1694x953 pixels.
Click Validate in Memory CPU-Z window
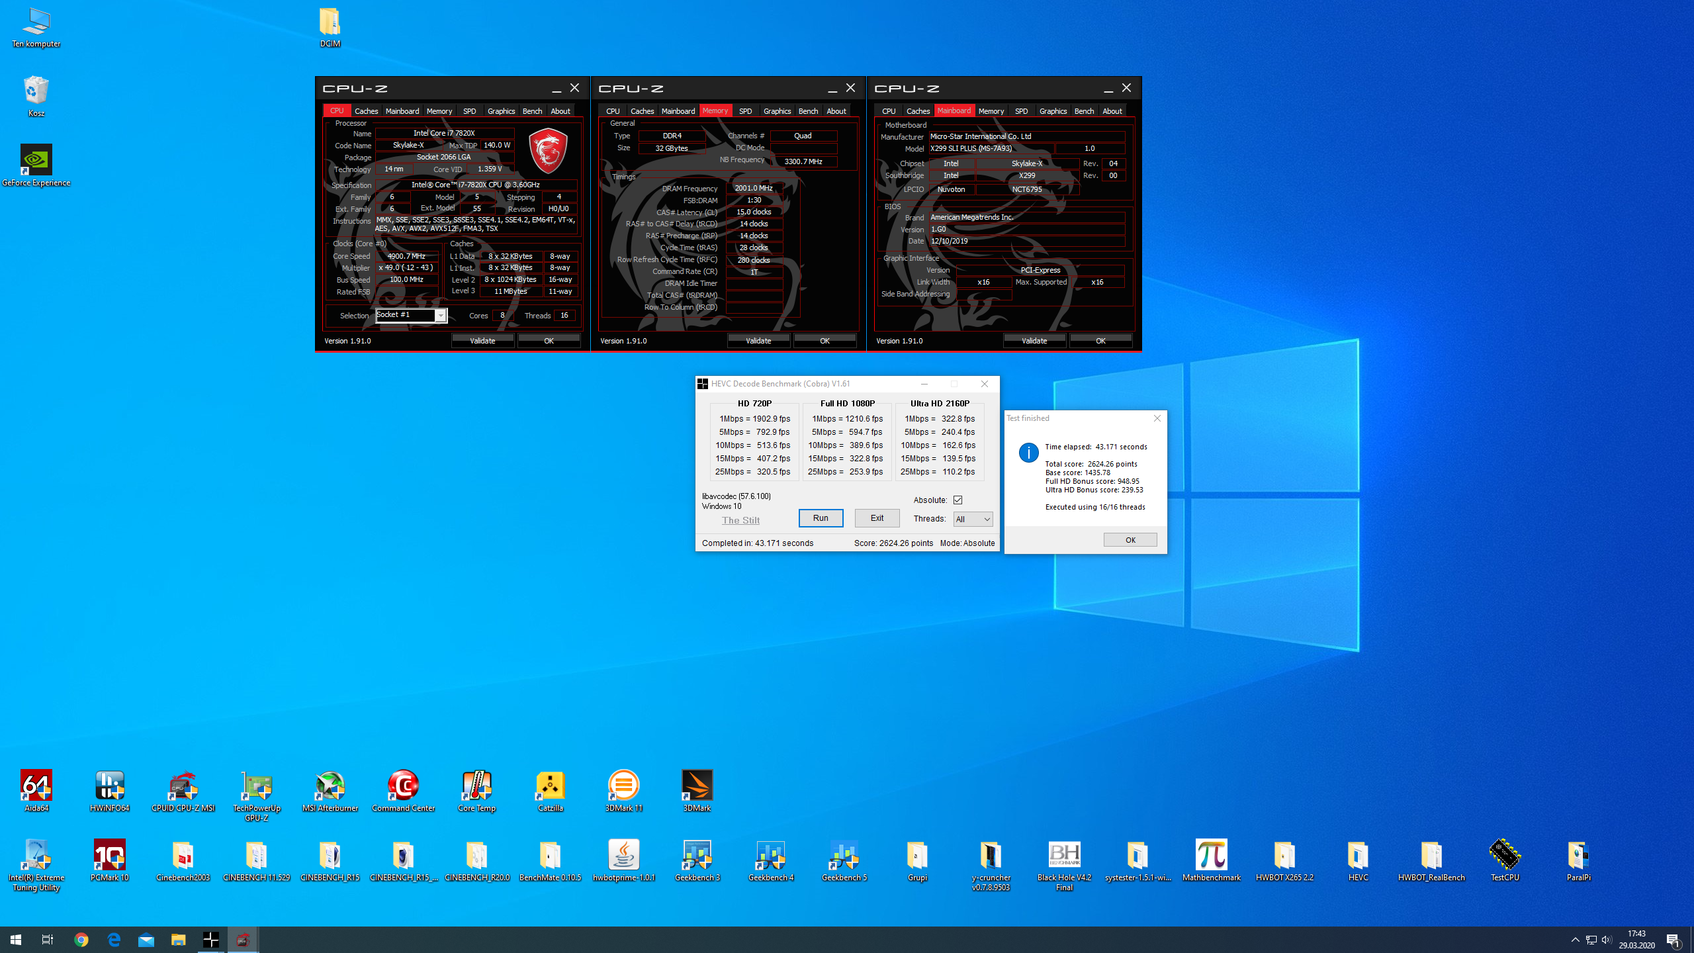pyautogui.click(x=758, y=341)
